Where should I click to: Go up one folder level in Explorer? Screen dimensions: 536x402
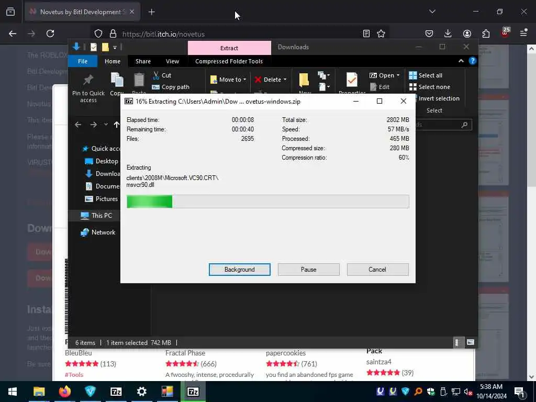point(117,125)
